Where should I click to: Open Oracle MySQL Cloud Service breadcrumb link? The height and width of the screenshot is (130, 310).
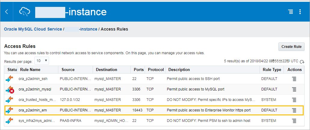pos(33,29)
